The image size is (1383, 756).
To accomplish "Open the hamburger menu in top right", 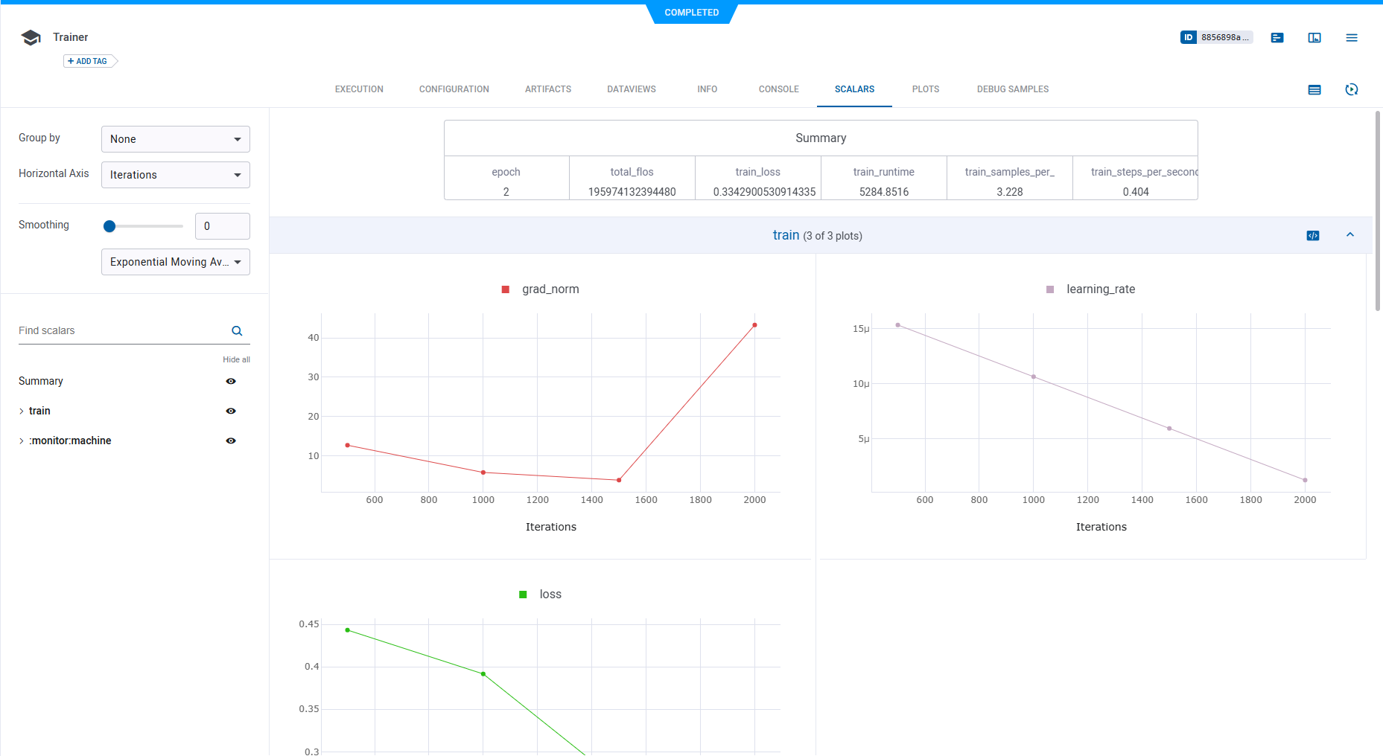I will point(1352,38).
